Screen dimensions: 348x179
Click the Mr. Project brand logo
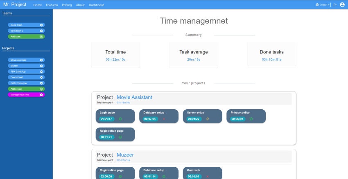[x=15, y=5]
